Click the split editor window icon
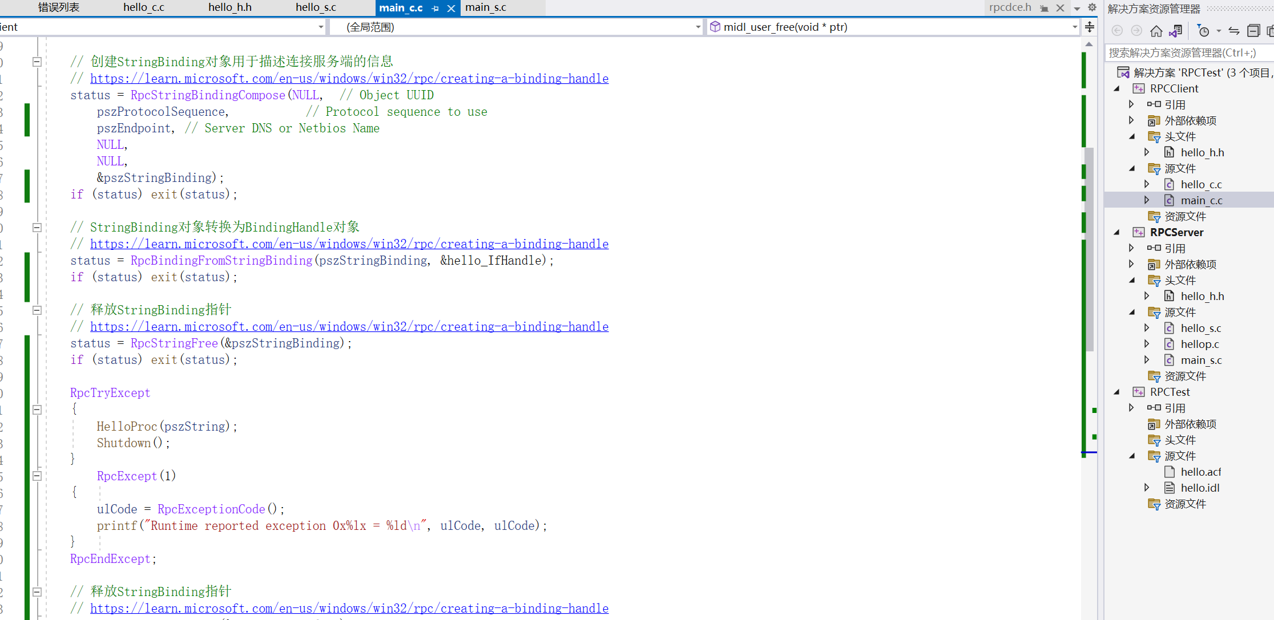 tap(1090, 27)
